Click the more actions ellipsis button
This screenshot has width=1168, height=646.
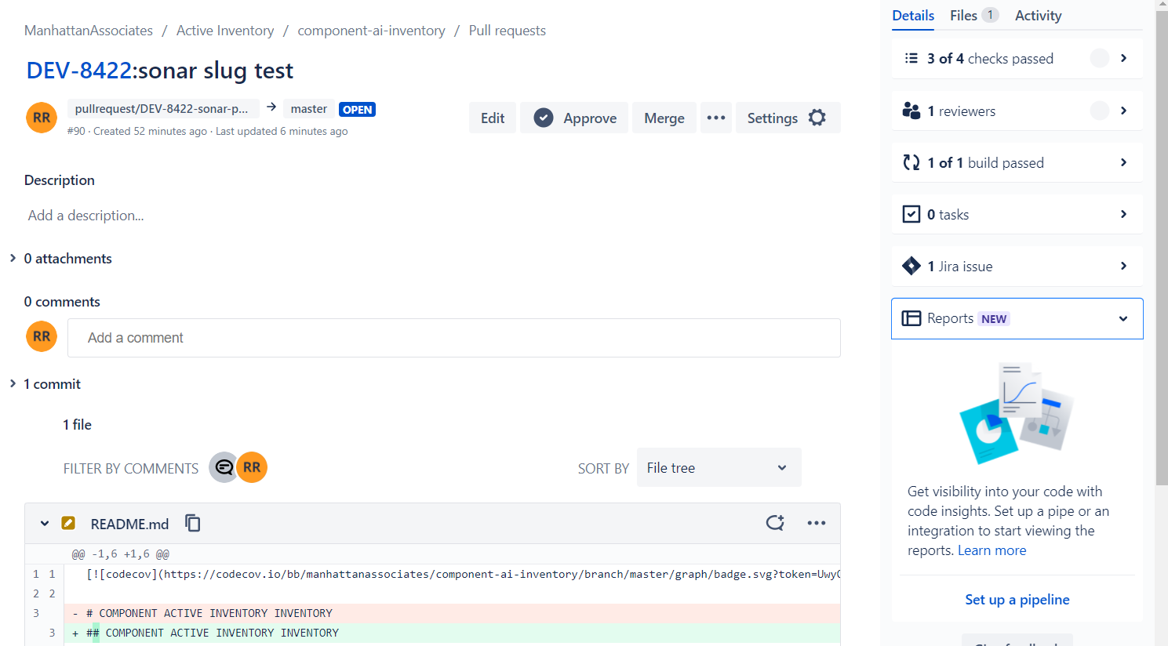click(716, 118)
